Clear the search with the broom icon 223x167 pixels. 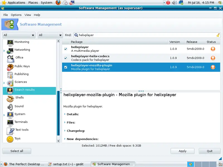click(218, 35)
